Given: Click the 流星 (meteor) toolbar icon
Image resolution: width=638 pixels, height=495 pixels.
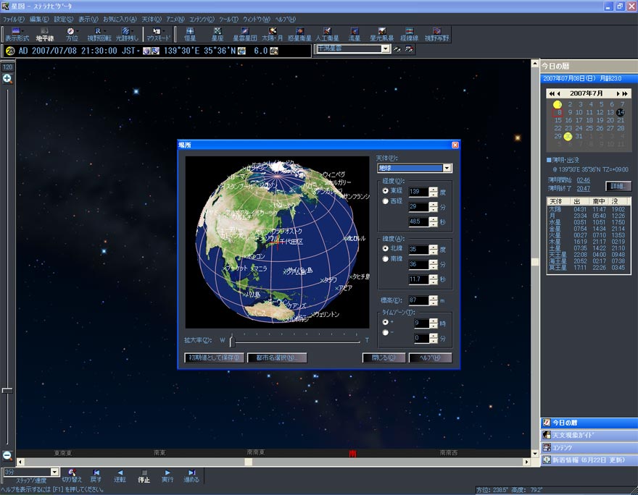Looking at the screenshot, I should click(x=355, y=33).
